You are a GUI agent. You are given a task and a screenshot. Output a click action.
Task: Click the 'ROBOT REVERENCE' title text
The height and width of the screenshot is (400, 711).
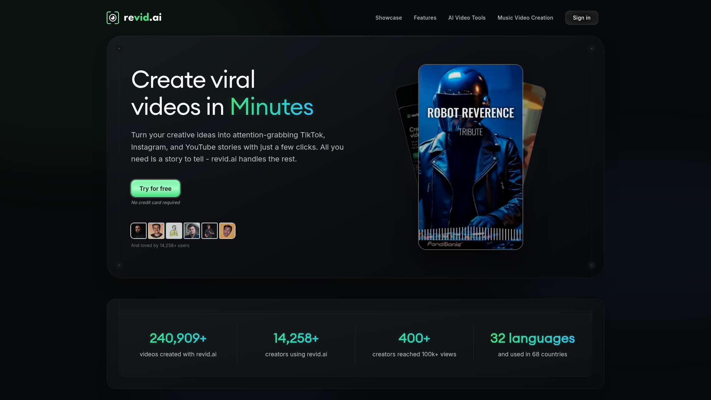coord(471,113)
